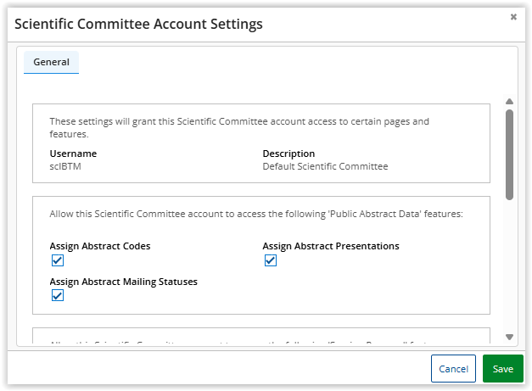
Task: Click the 'Assign Abstract Presentations' label text
Action: pos(330,246)
